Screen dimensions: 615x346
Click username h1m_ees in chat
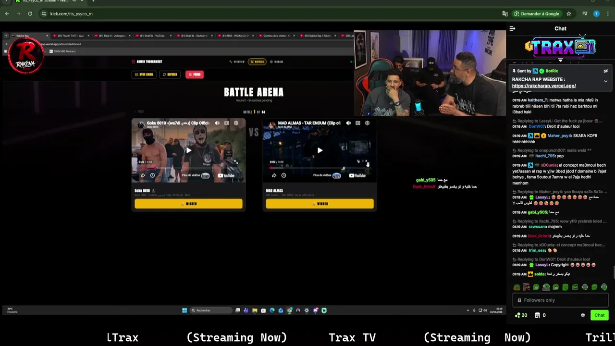(x=537, y=250)
